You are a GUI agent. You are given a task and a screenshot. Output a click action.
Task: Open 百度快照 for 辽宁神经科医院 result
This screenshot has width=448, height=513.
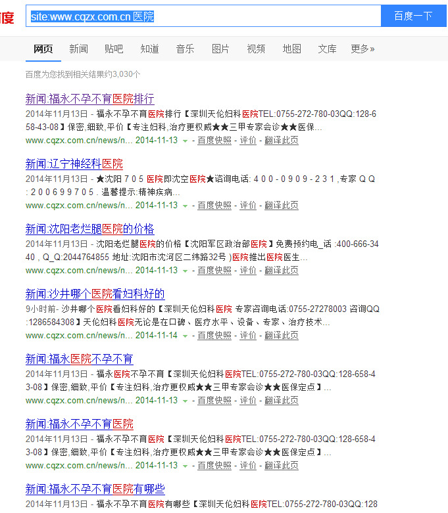click(x=214, y=206)
